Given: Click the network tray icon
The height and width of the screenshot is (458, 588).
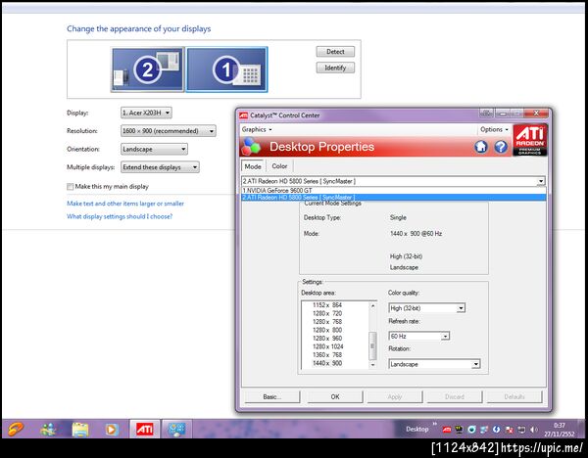Looking at the screenshot, I should (521, 430).
